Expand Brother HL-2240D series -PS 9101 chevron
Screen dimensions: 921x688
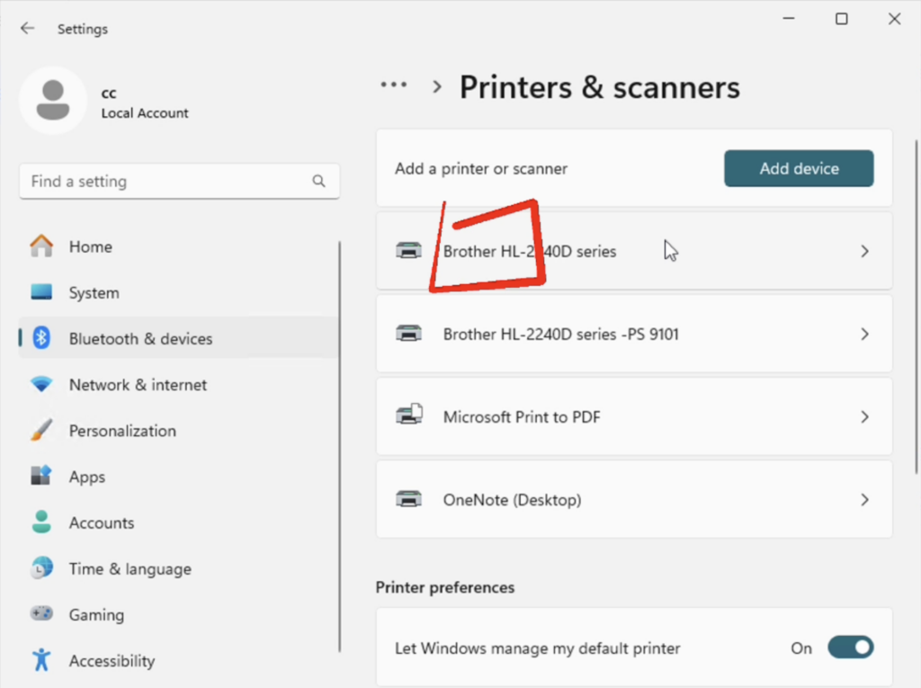(x=864, y=335)
